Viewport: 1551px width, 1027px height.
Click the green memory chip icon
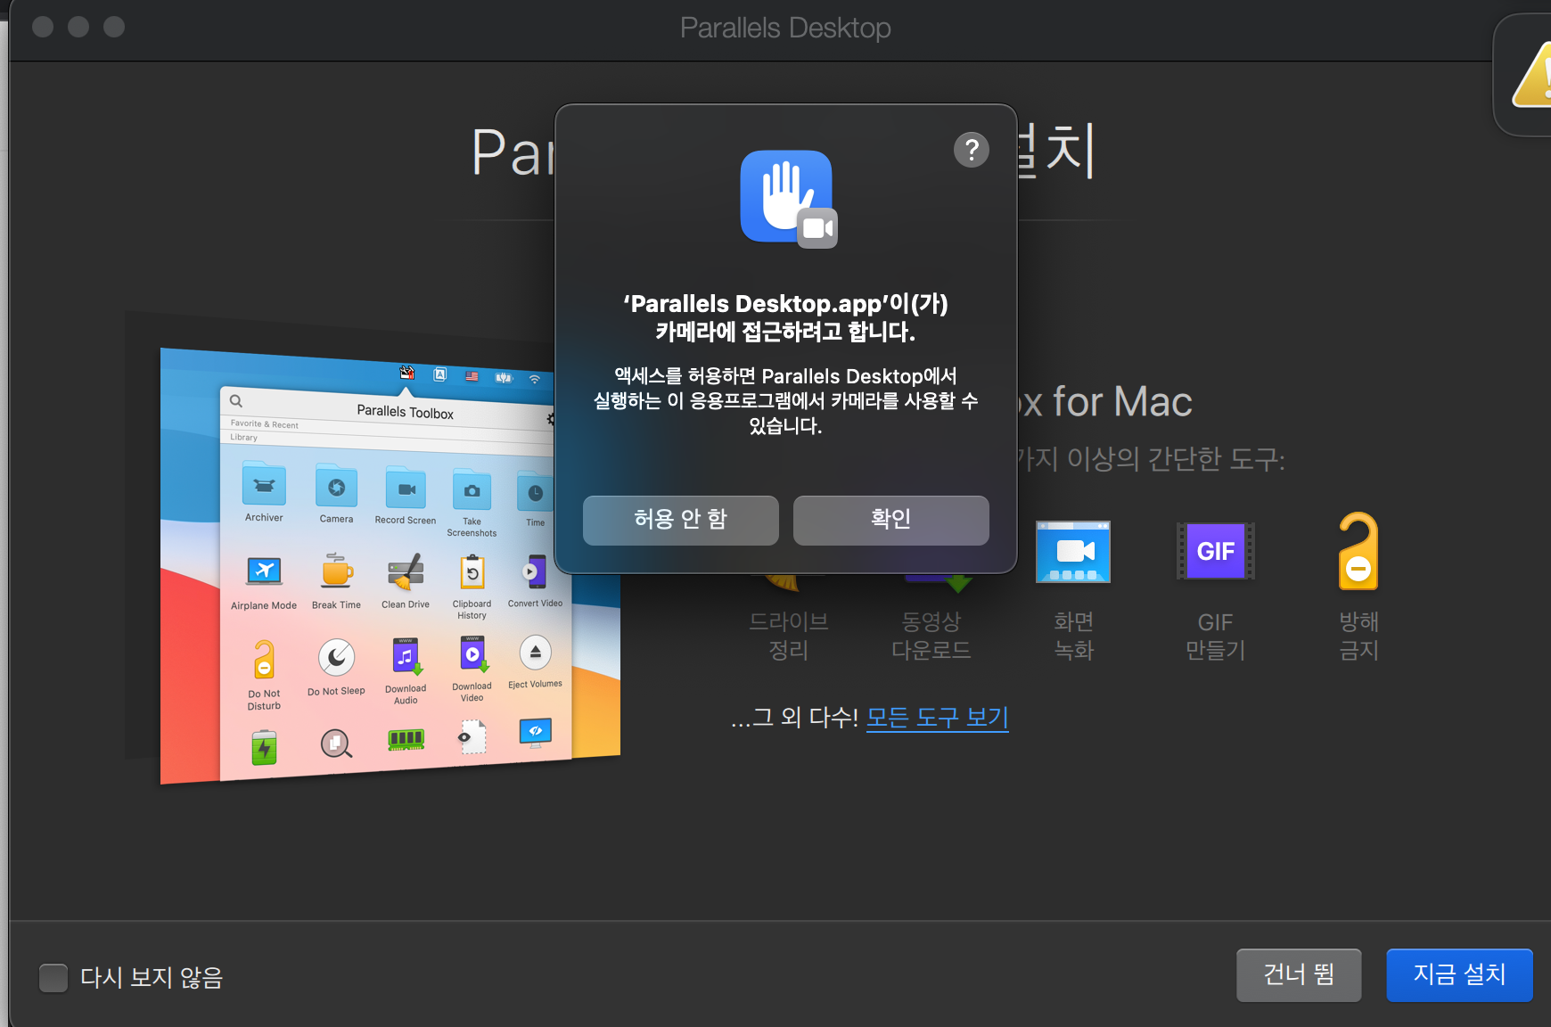tap(406, 739)
